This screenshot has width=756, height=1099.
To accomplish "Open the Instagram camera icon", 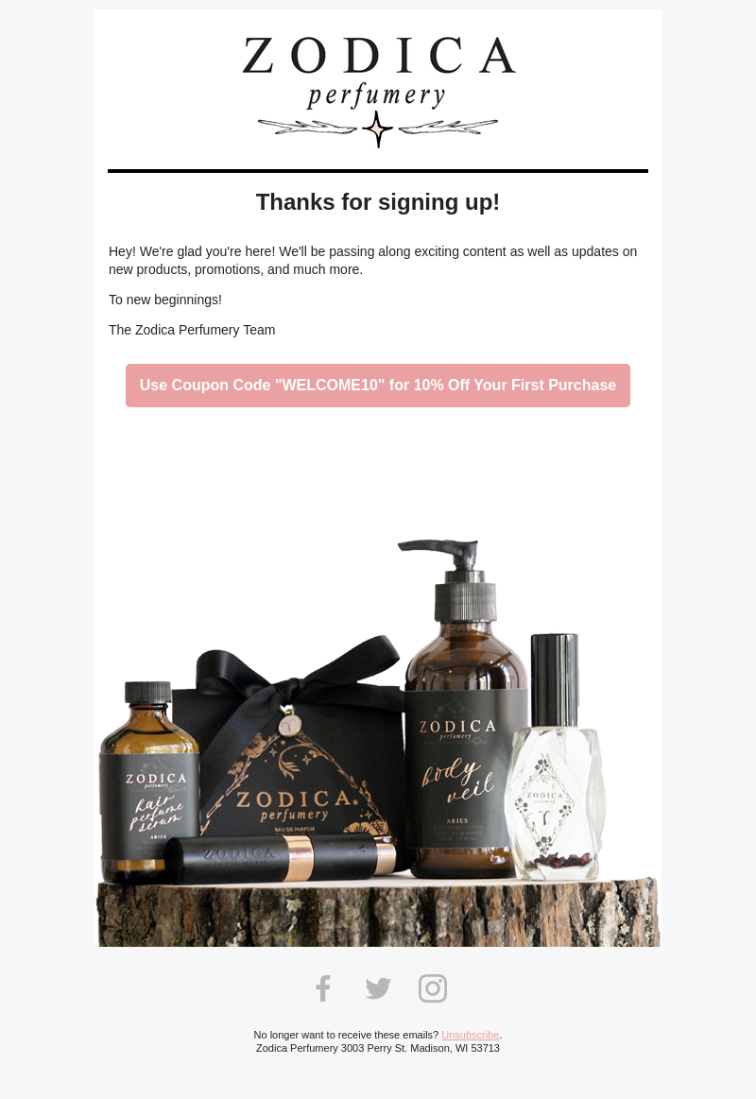I will [433, 988].
